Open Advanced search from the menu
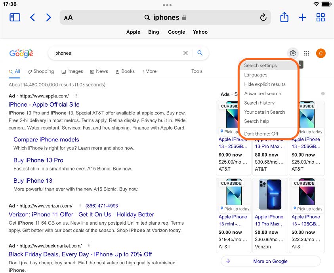Image resolution: width=334 pixels, height=273 pixels. pyautogui.click(x=268, y=94)
